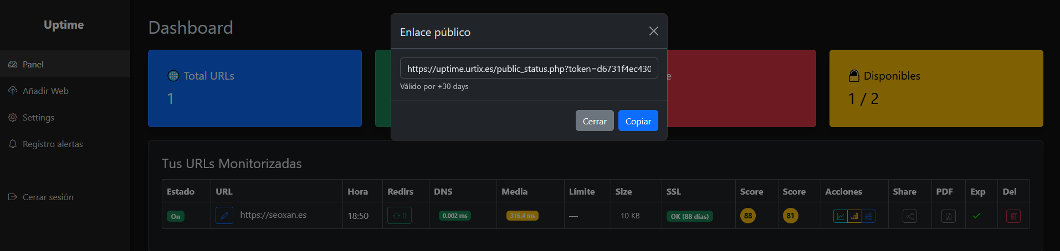Click the green On status badge
The height and width of the screenshot is (251, 1060).
pos(176,216)
